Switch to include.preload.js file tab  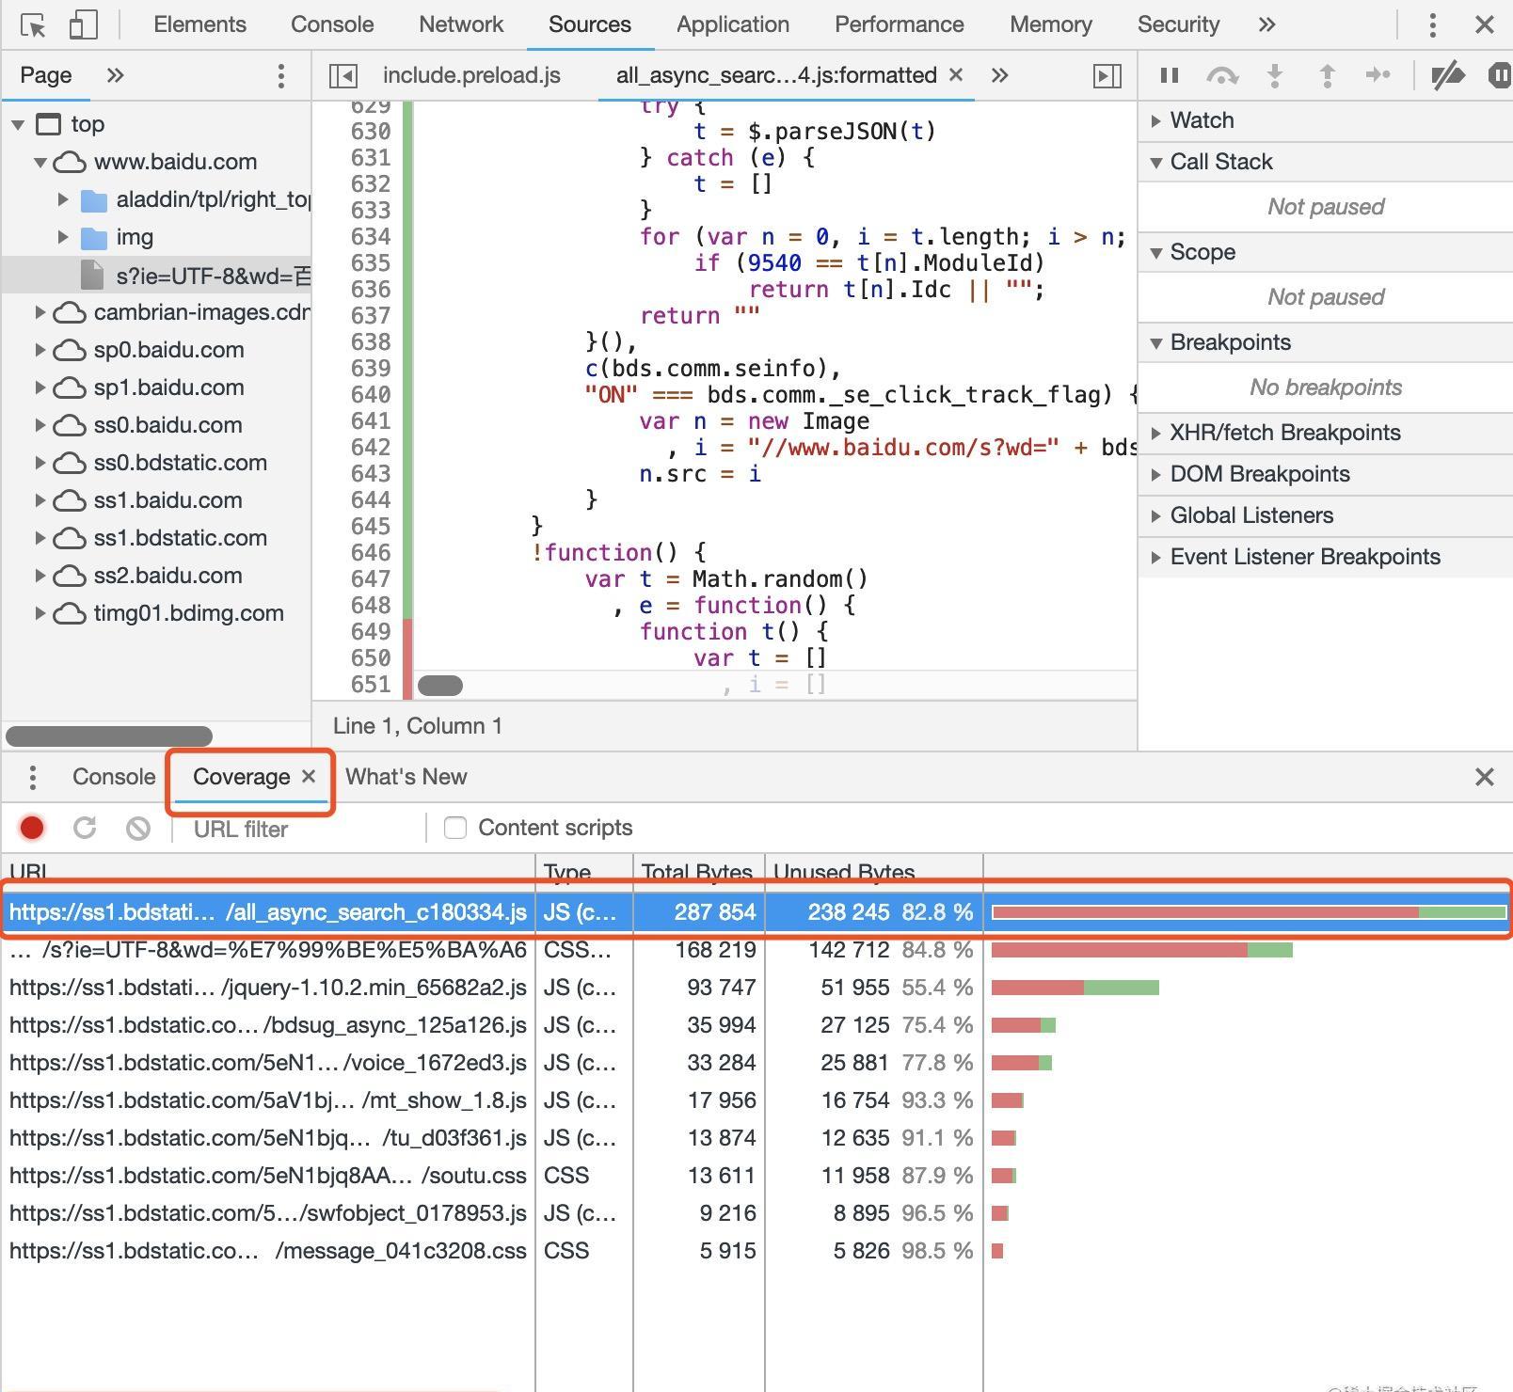(471, 75)
